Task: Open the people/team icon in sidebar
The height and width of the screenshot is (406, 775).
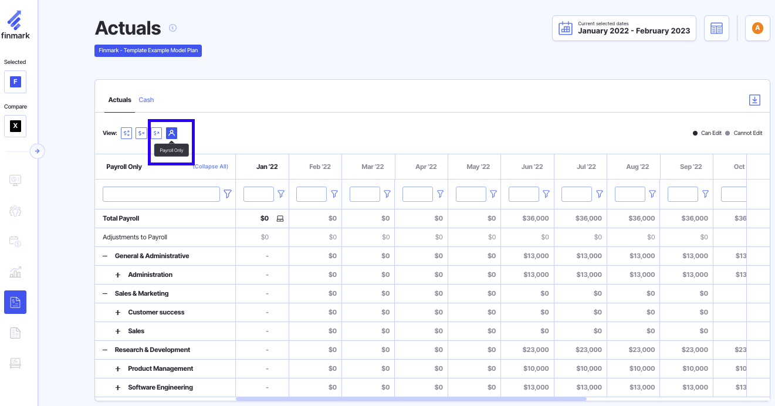Action: coord(15,211)
